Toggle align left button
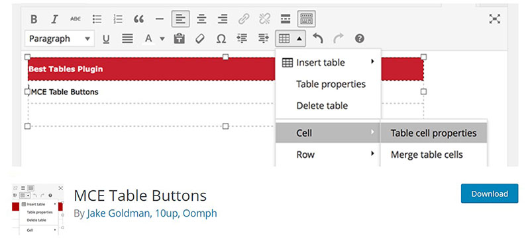 click(180, 19)
